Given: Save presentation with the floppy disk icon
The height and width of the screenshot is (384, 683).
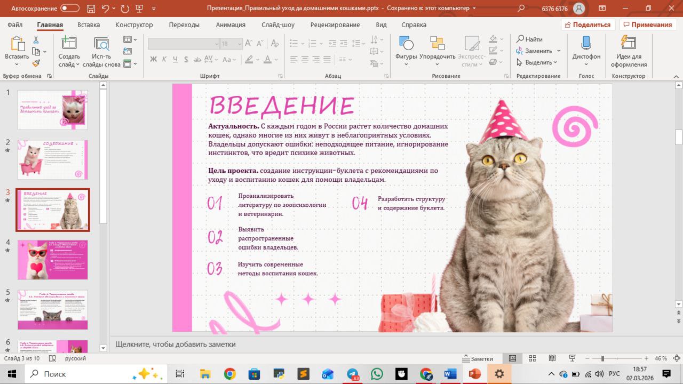Looking at the screenshot, I should pyautogui.click(x=90, y=9).
